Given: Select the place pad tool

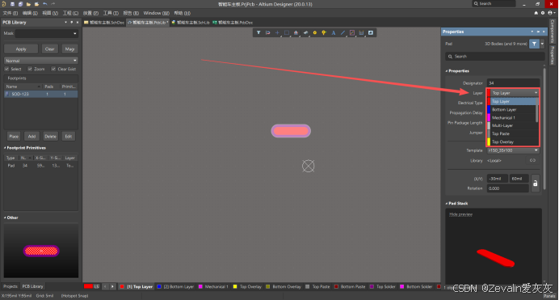Looking at the screenshot, I should tap(315, 32).
